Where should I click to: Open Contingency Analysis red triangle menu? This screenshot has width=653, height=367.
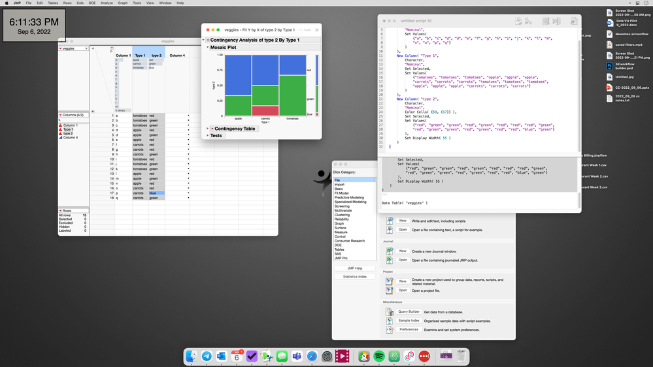tap(209, 40)
